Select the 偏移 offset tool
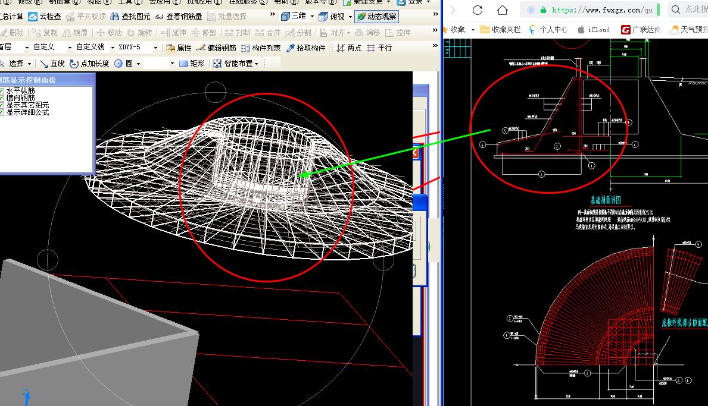Screen dimensions: 708x406 pyautogui.click(x=367, y=33)
